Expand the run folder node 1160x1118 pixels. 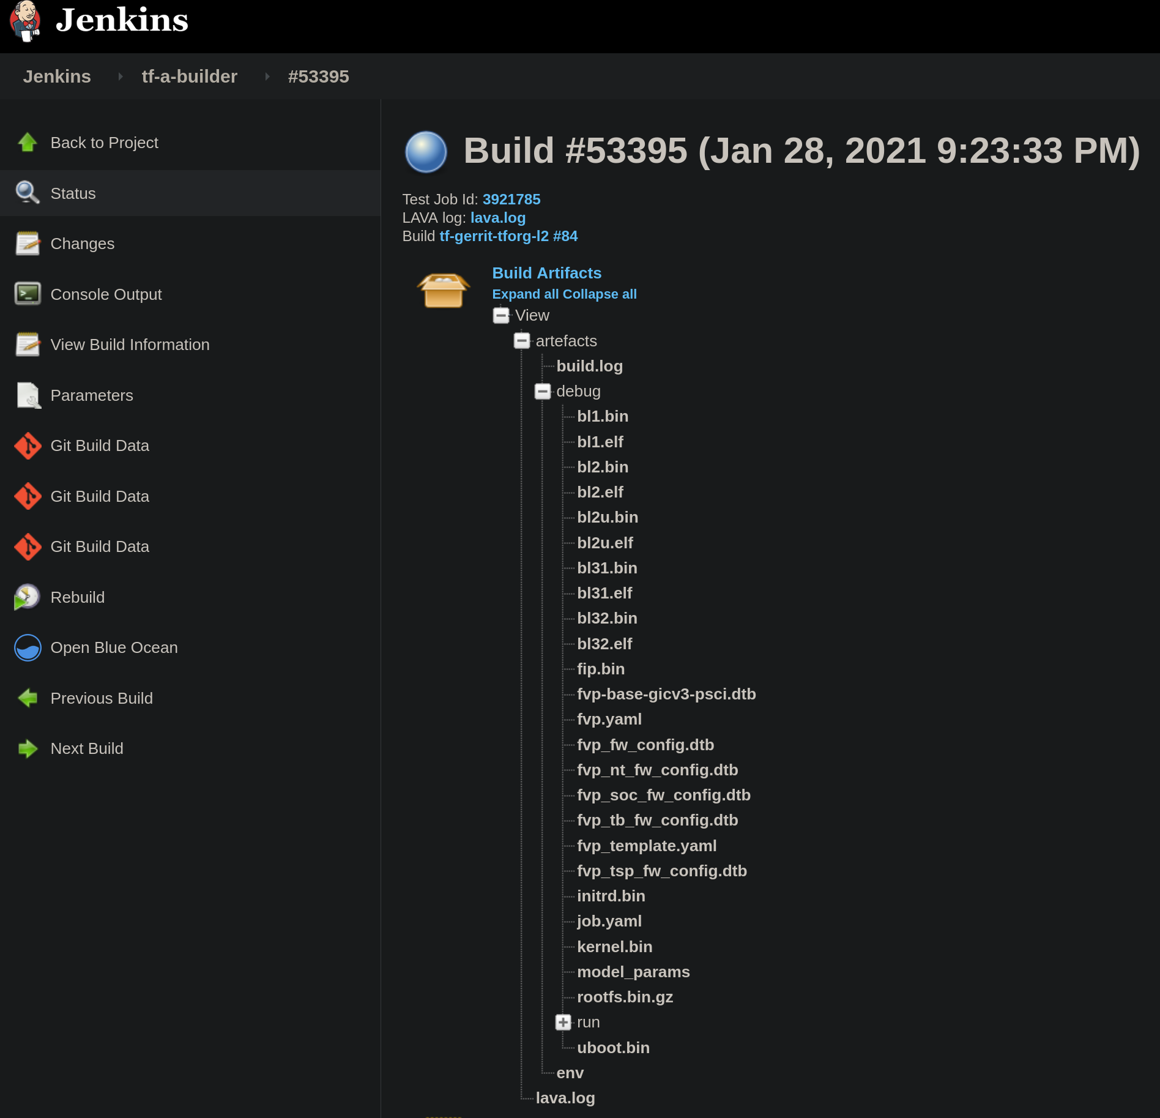pyautogui.click(x=563, y=1023)
